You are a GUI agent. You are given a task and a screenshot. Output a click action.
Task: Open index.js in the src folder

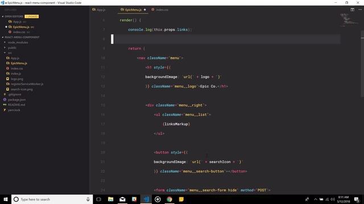[16, 74]
